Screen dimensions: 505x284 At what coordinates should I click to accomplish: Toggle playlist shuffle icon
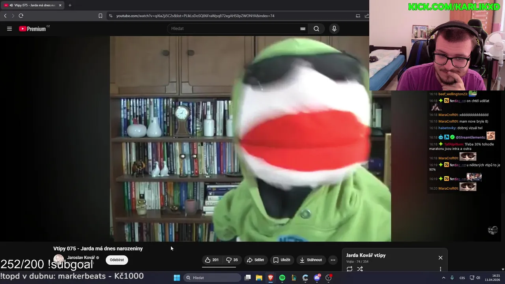(360, 269)
